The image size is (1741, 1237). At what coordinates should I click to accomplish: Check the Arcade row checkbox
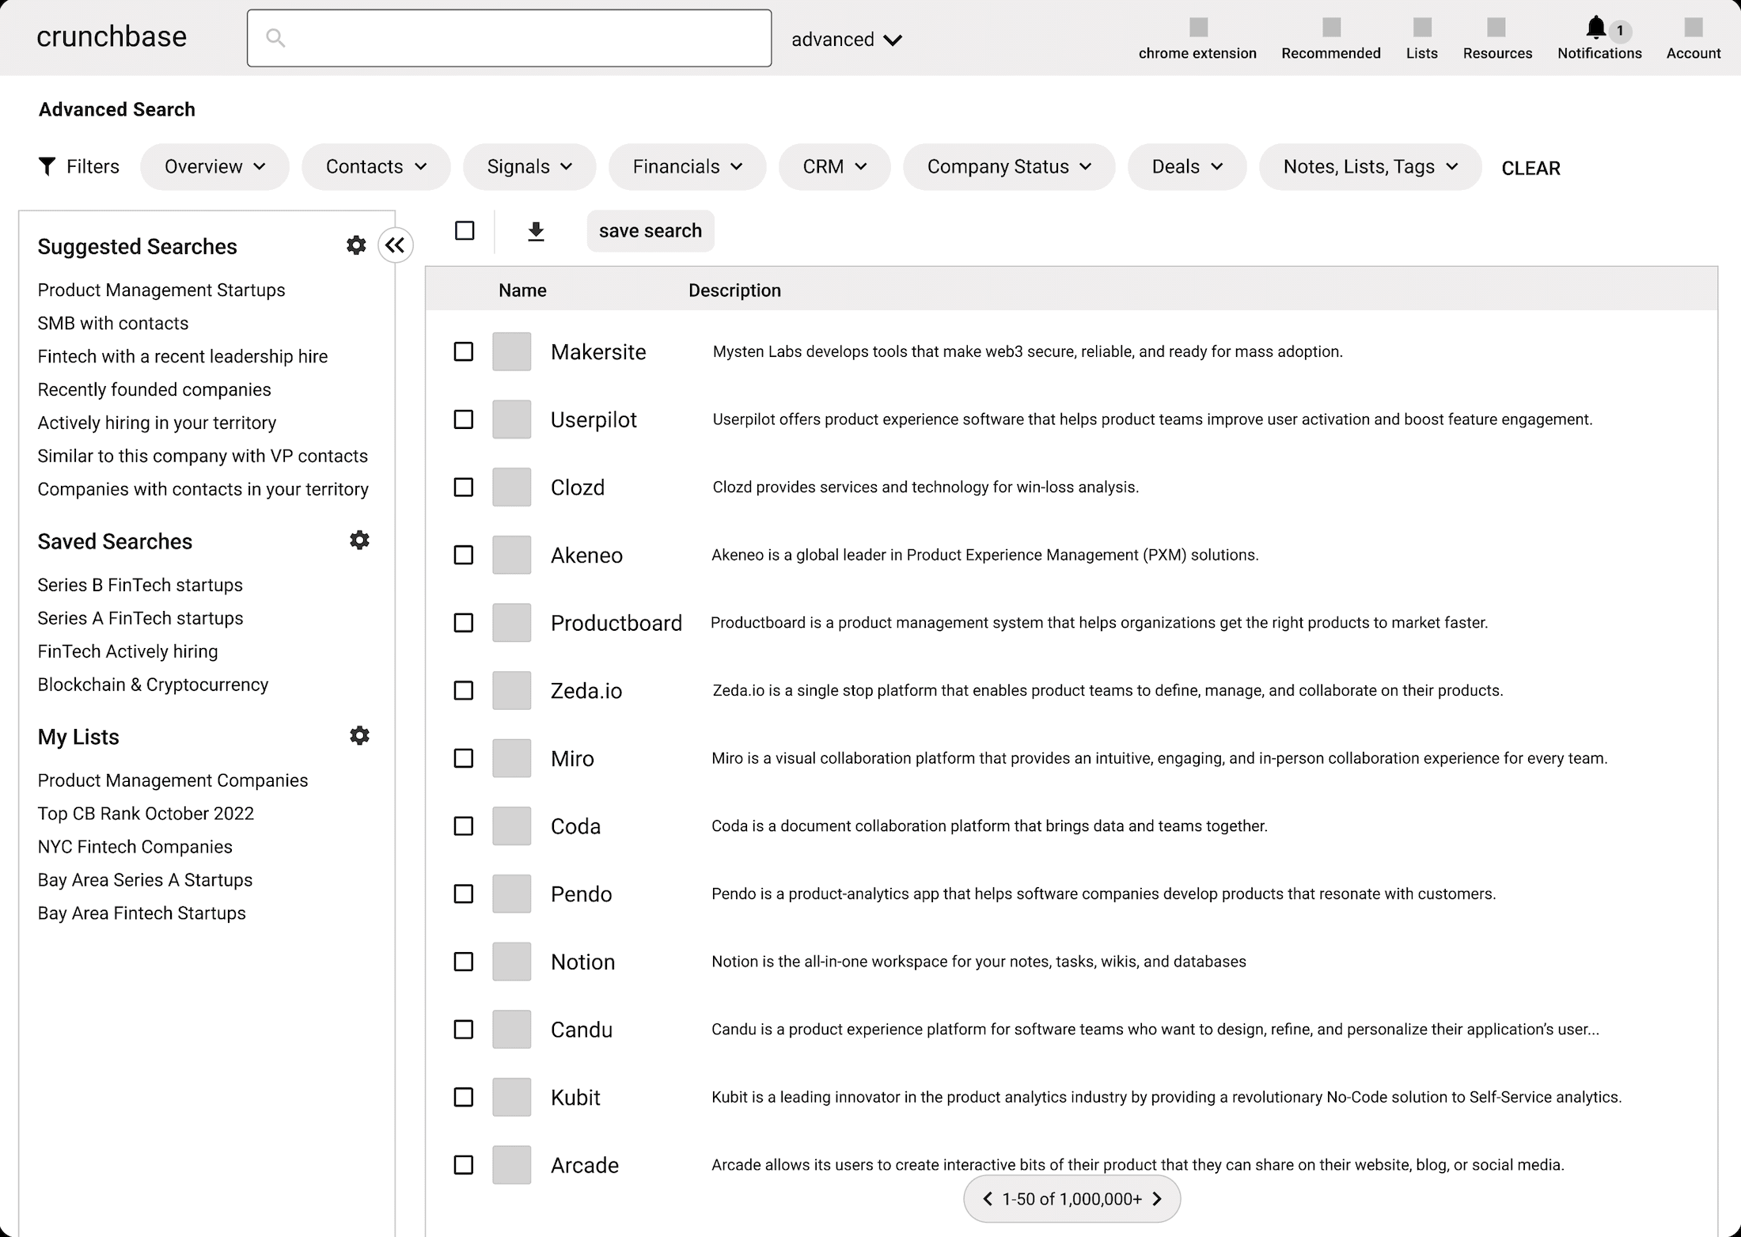pyautogui.click(x=464, y=1165)
